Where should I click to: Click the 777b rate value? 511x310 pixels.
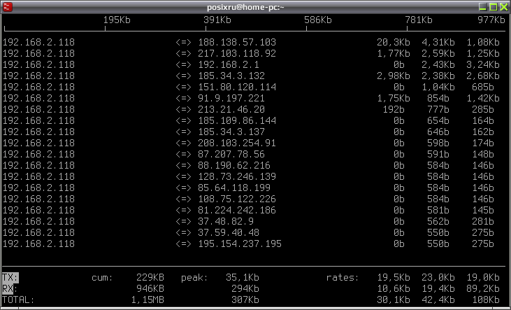coord(438,109)
